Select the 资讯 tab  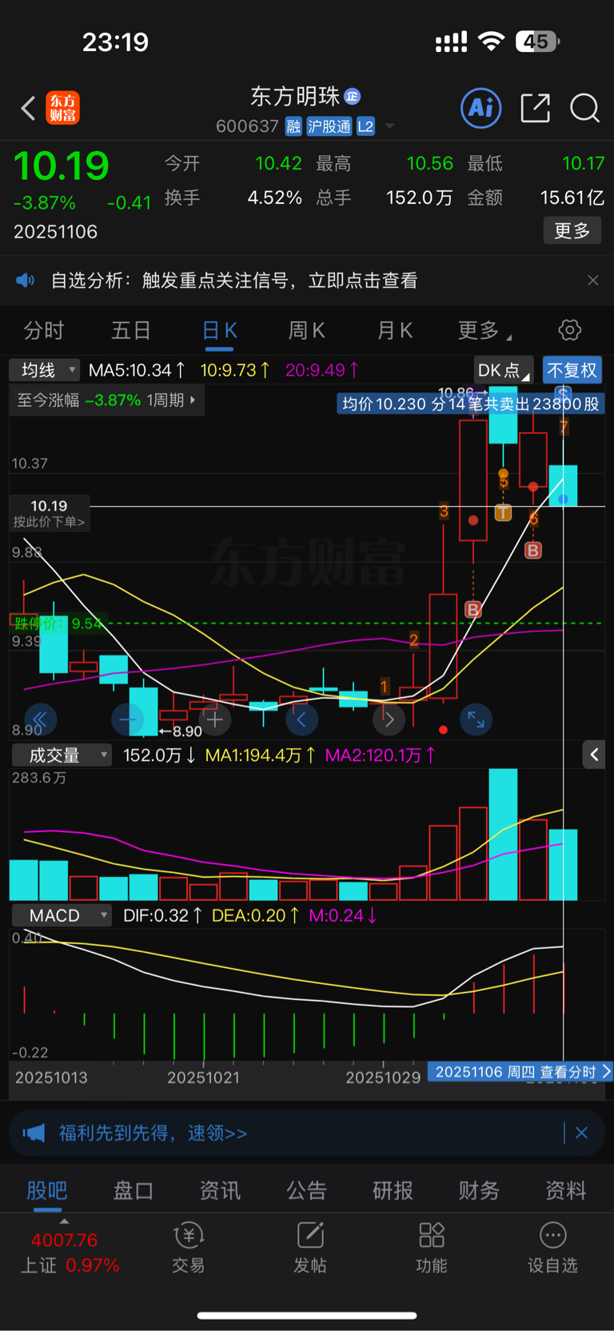pyautogui.click(x=220, y=1190)
